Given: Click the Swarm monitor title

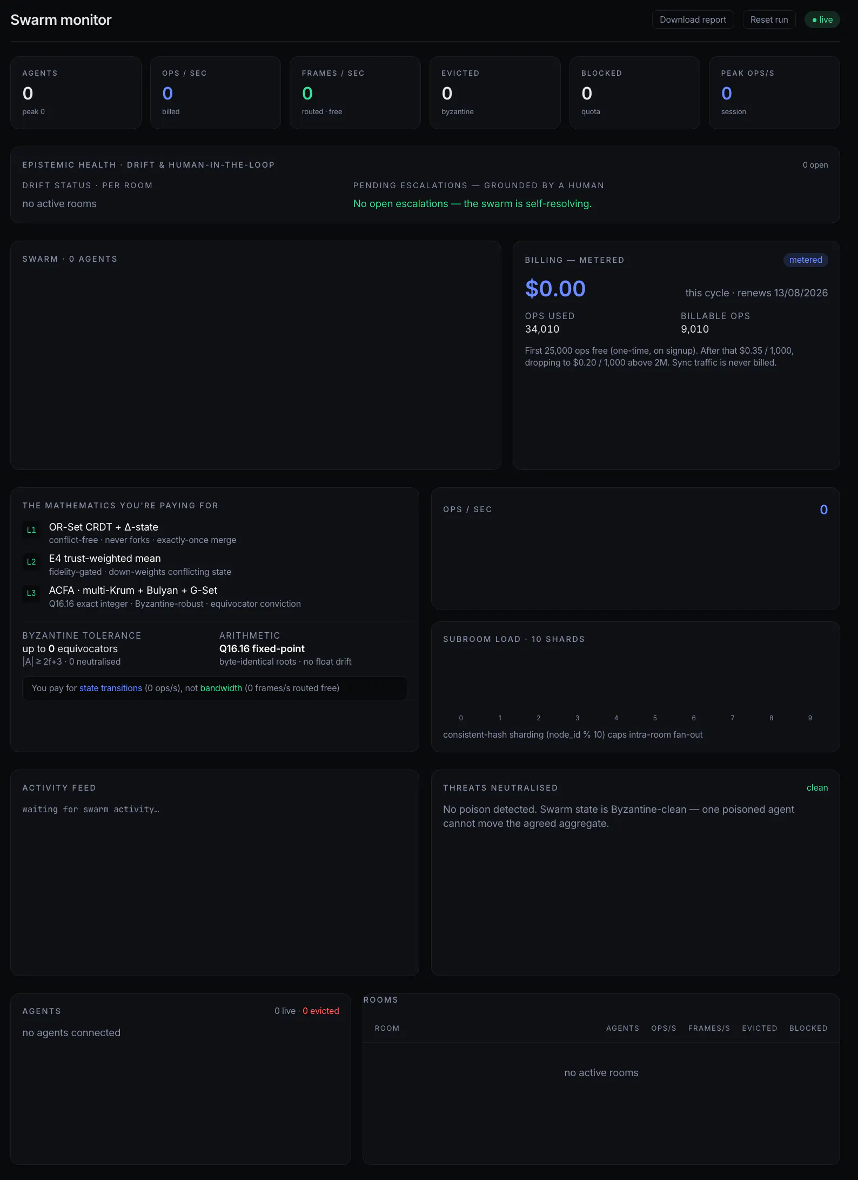Looking at the screenshot, I should click(61, 20).
